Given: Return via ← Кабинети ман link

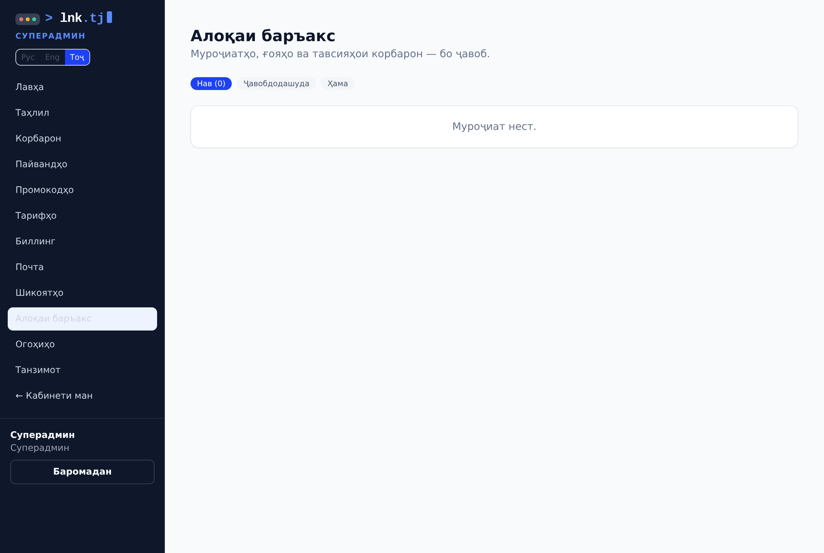Looking at the screenshot, I should (x=82, y=396).
